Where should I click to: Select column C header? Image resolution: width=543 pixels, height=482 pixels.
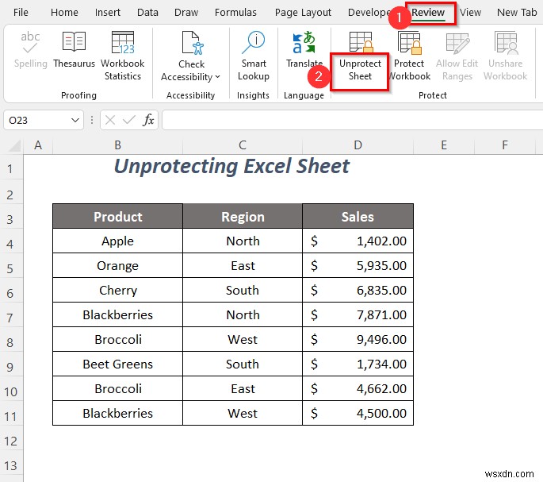point(243,145)
